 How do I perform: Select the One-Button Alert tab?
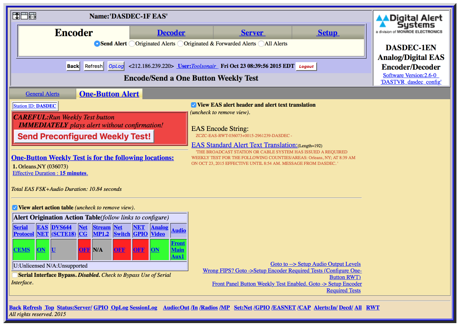[109, 94]
